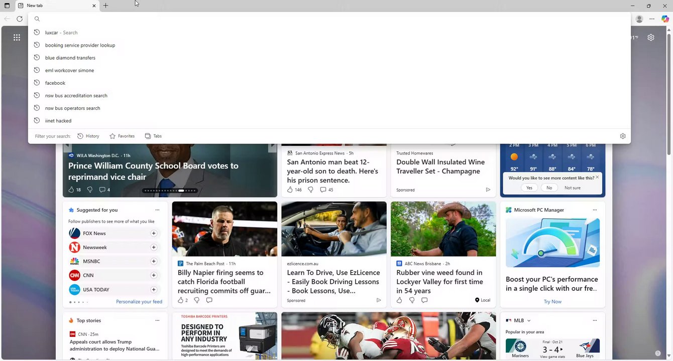This screenshot has width=673, height=361.
Task: Follow CNN with the plus button
Action: 154,275
